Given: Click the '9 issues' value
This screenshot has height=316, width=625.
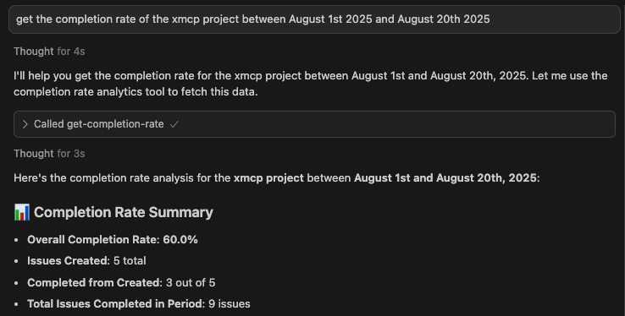Looking at the screenshot, I should [x=230, y=304].
